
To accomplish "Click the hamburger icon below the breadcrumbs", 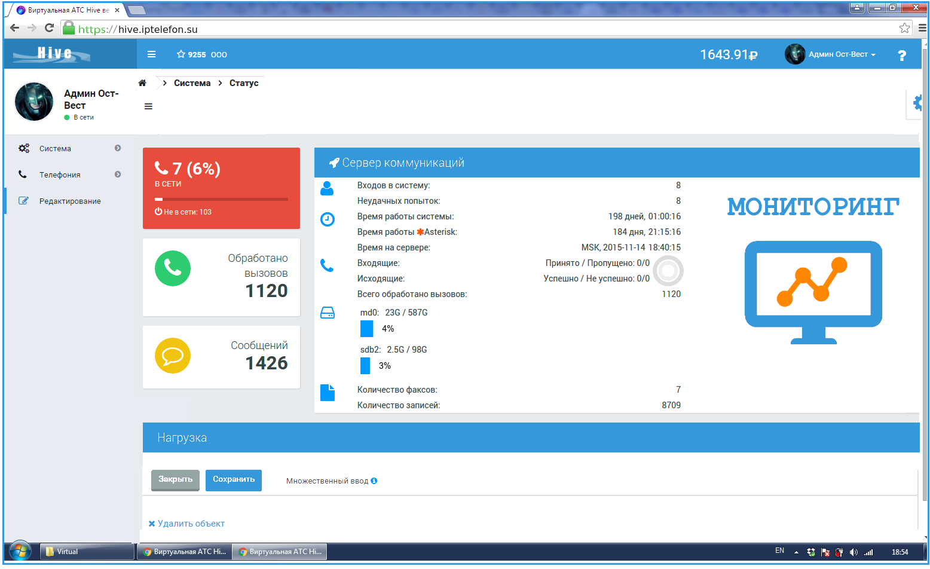I will [148, 106].
